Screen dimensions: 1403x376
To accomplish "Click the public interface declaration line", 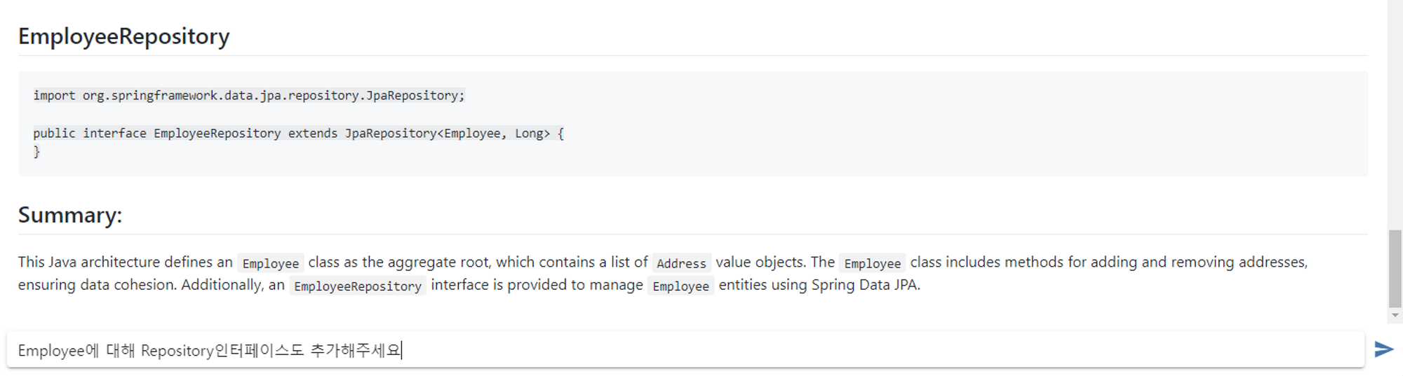I will (298, 133).
